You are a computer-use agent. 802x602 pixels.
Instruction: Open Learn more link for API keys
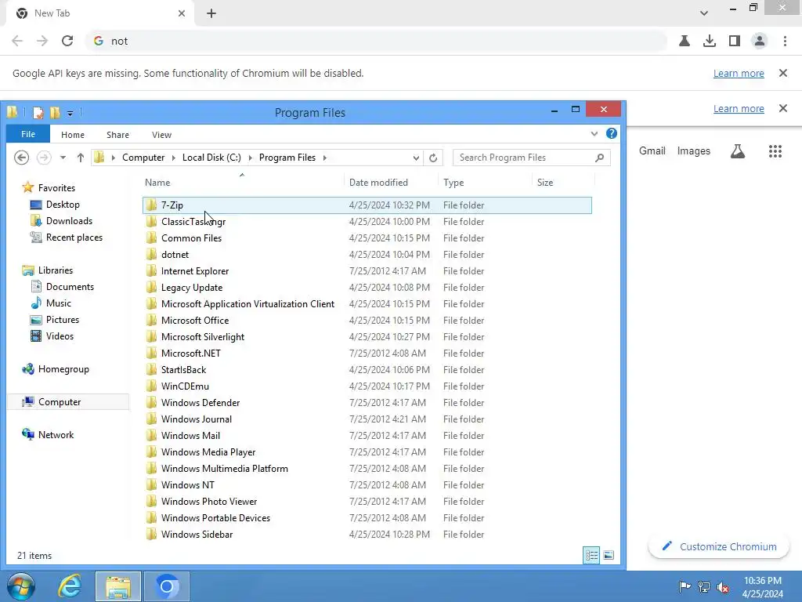click(x=739, y=73)
